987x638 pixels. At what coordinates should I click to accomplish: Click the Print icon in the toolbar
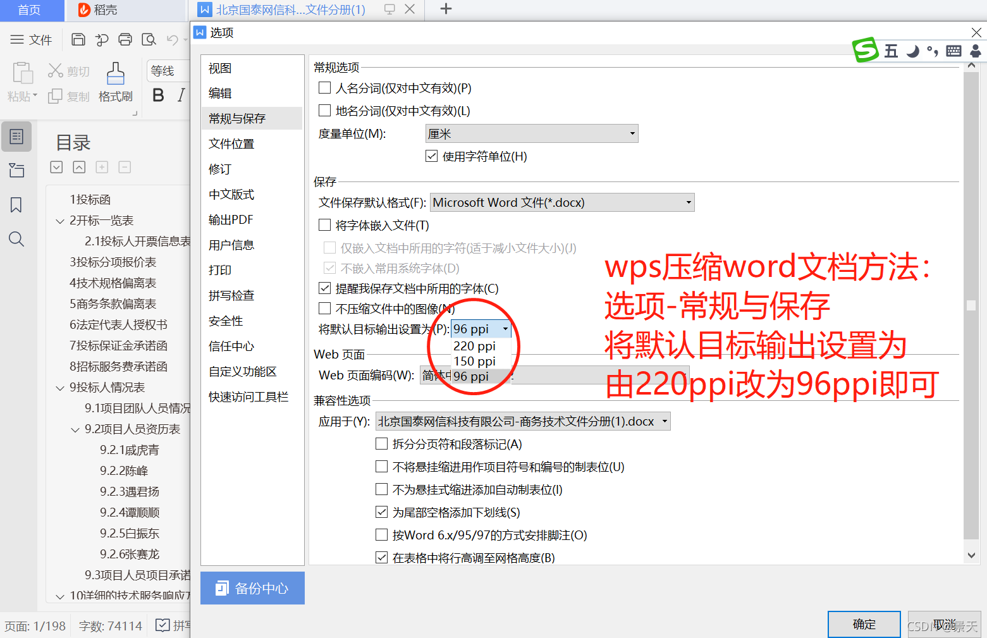[125, 40]
